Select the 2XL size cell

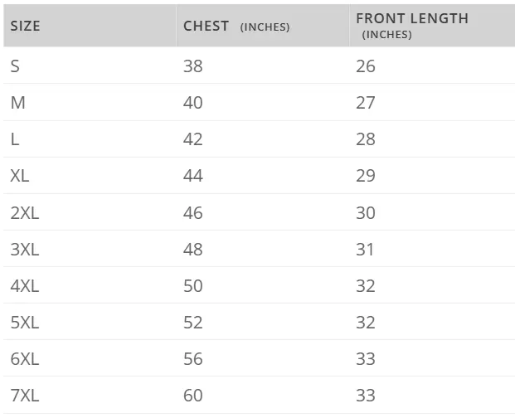(x=25, y=212)
